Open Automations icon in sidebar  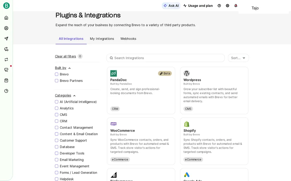coord(6,49)
